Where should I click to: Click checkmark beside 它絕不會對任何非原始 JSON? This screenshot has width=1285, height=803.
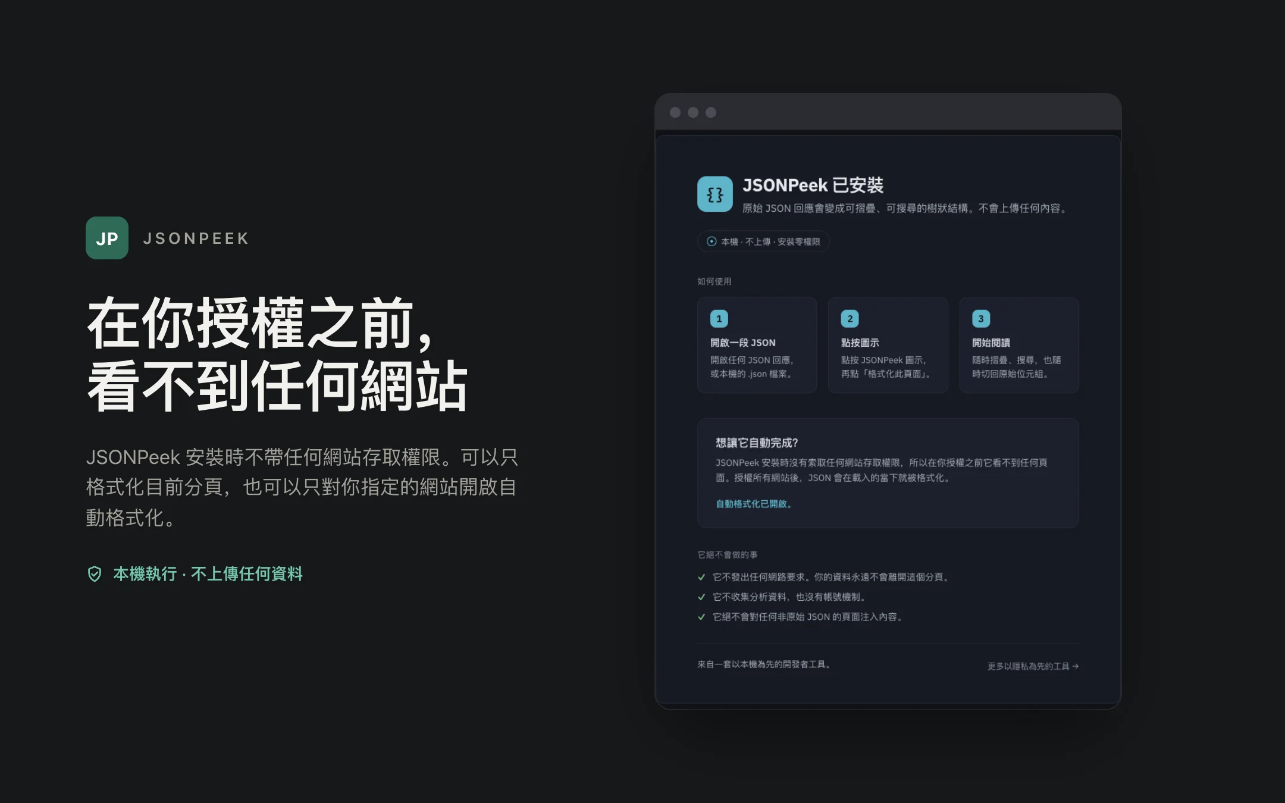click(701, 617)
